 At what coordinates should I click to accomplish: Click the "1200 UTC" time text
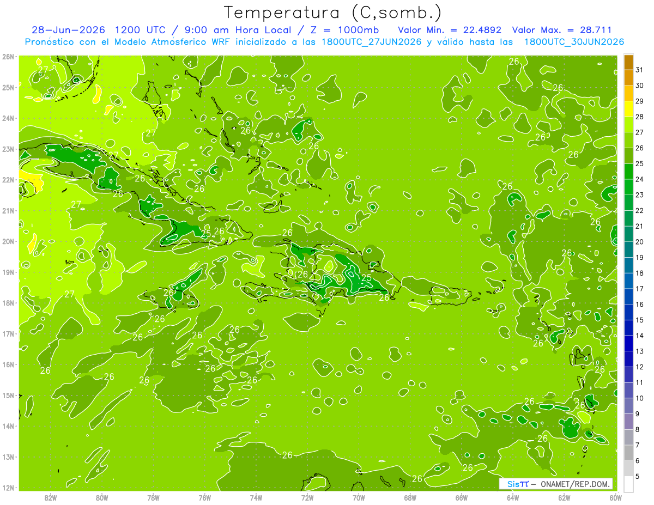pyautogui.click(x=140, y=30)
